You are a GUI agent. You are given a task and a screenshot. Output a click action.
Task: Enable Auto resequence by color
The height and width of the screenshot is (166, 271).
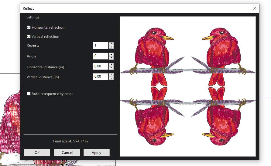[29, 93]
